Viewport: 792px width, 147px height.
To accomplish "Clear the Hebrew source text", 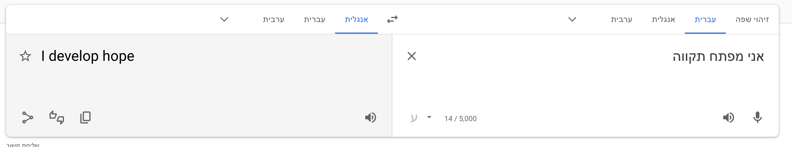I will tap(411, 56).
